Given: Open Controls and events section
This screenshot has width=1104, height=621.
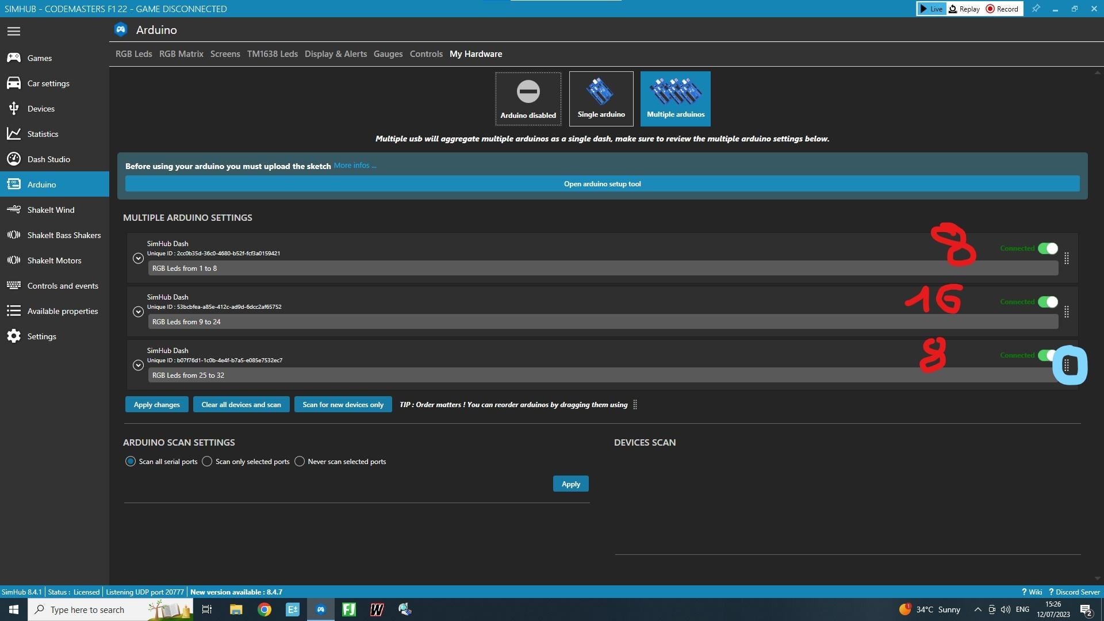Looking at the screenshot, I should point(55,286).
